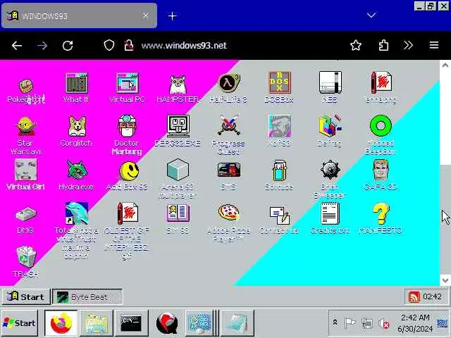Screen dimensions: 451x338
Task: Open the host OS Start button
Action: 20,323
